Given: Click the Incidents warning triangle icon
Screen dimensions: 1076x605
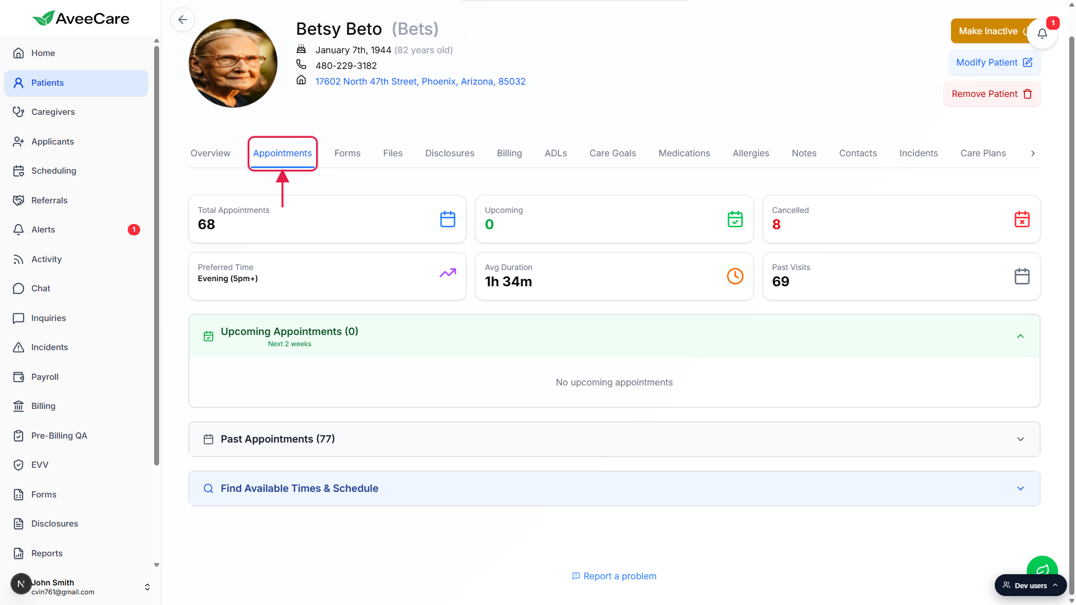Looking at the screenshot, I should [18, 347].
